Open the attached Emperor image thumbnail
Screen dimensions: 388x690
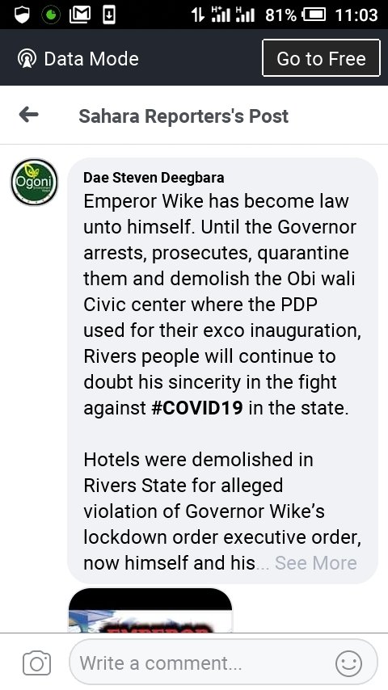tap(150, 610)
